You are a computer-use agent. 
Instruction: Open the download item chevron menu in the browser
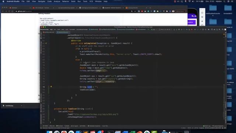tap(21, 106)
